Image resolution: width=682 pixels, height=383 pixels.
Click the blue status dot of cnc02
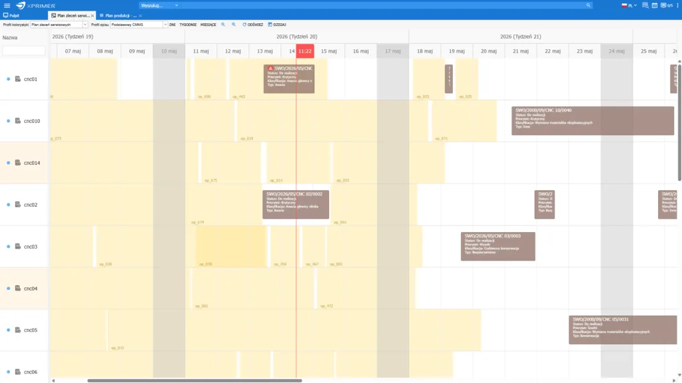coord(8,205)
